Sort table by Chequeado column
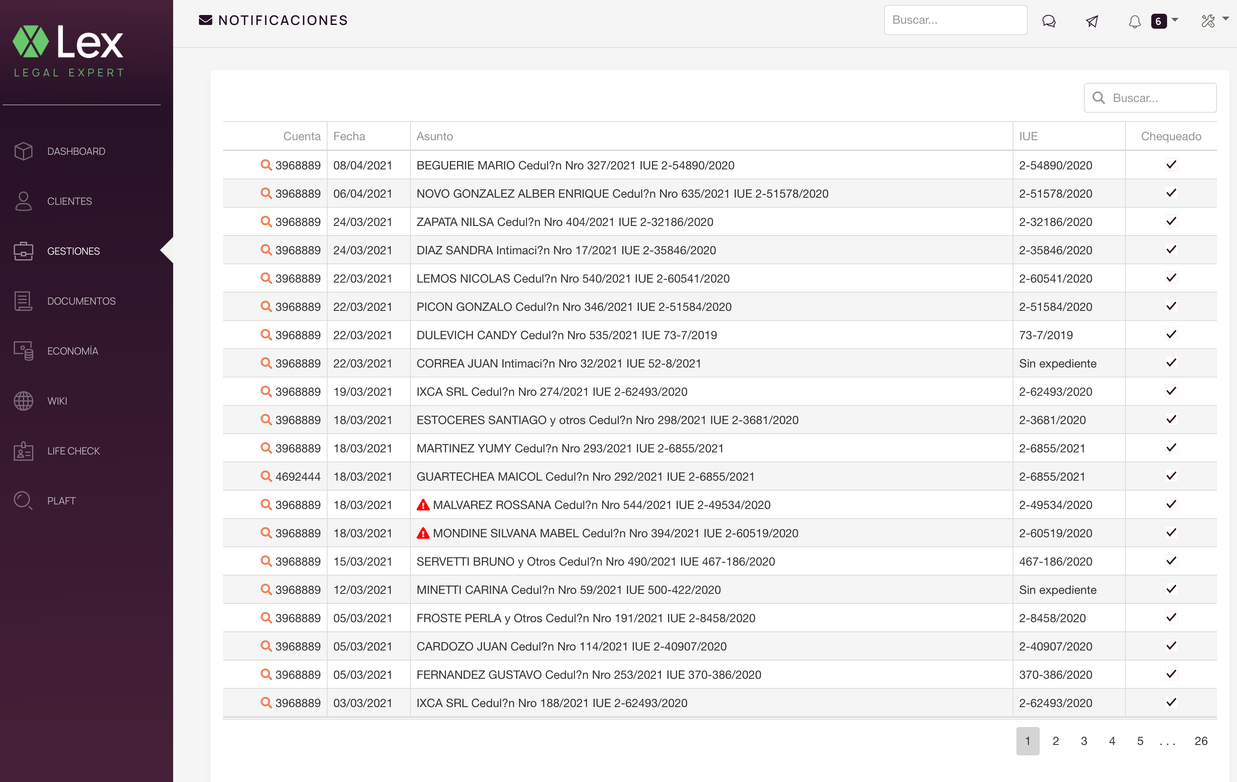Viewport: 1237px width, 782px height. [1171, 136]
